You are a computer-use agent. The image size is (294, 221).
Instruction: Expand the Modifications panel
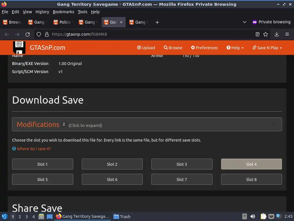(147, 124)
